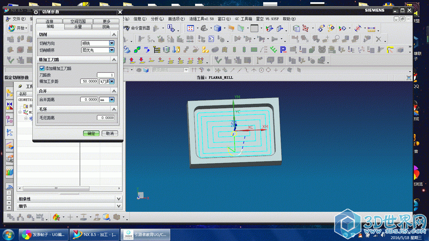Open the 首选项 menu

point(176,19)
